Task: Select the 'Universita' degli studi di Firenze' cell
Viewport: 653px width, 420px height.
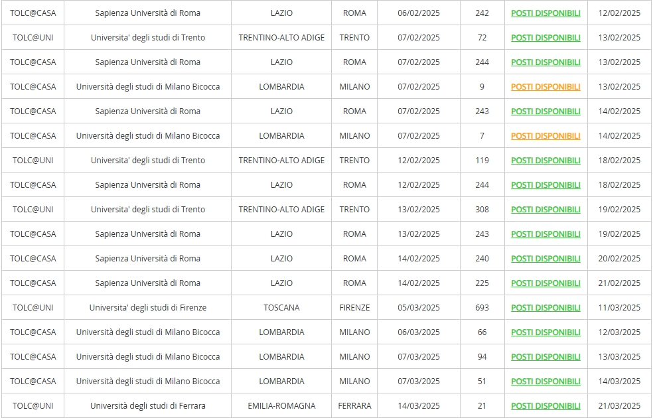Action: 148,308
